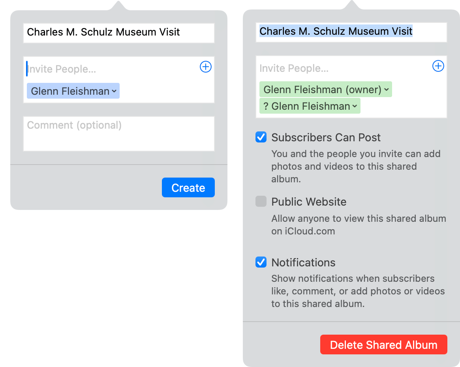This screenshot has width=460, height=367.
Task: Click the Public Website label
Action: [309, 202]
